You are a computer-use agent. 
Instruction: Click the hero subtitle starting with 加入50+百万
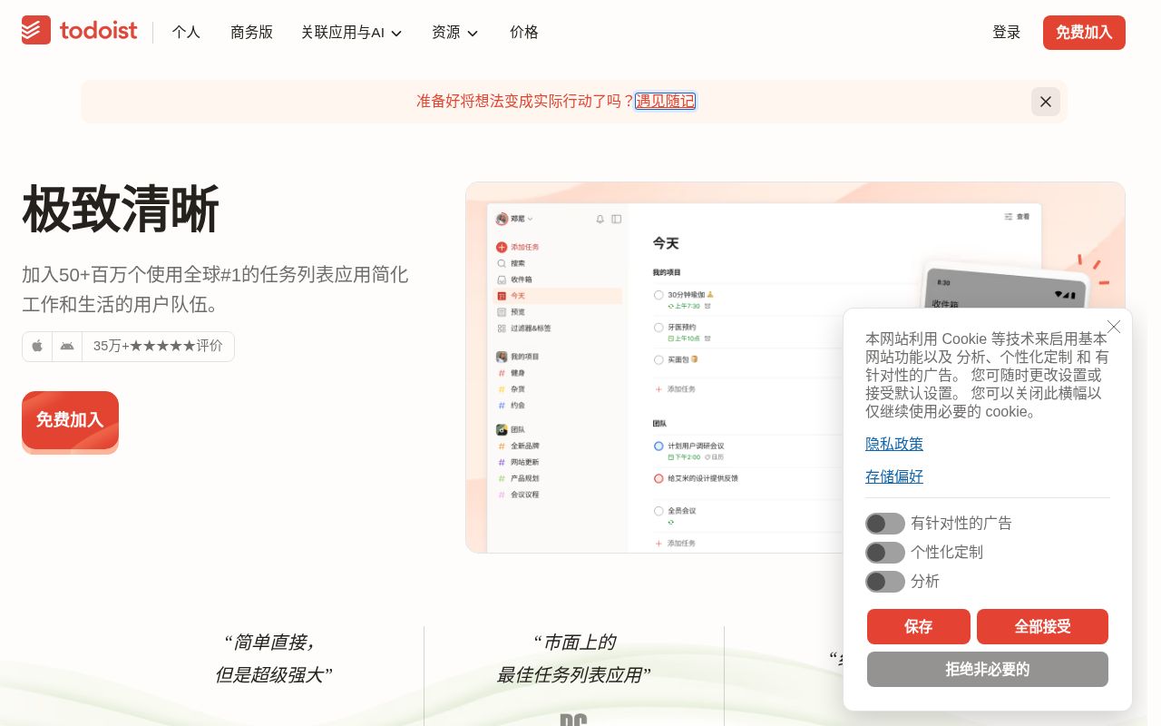pyautogui.click(x=215, y=289)
